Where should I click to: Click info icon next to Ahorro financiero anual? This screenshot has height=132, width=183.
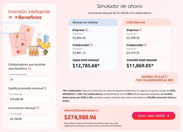(97, 110)
